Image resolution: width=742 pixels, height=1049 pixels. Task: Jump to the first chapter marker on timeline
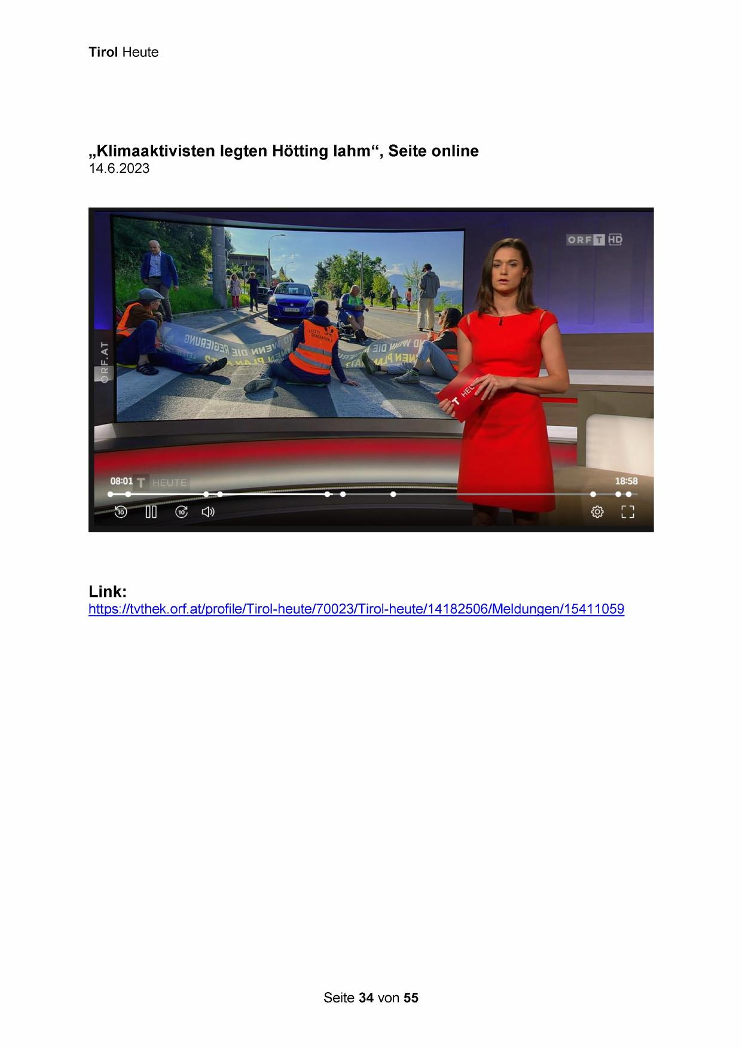click(111, 495)
